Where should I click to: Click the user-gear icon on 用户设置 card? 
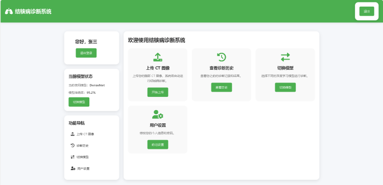(x=158, y=114)
